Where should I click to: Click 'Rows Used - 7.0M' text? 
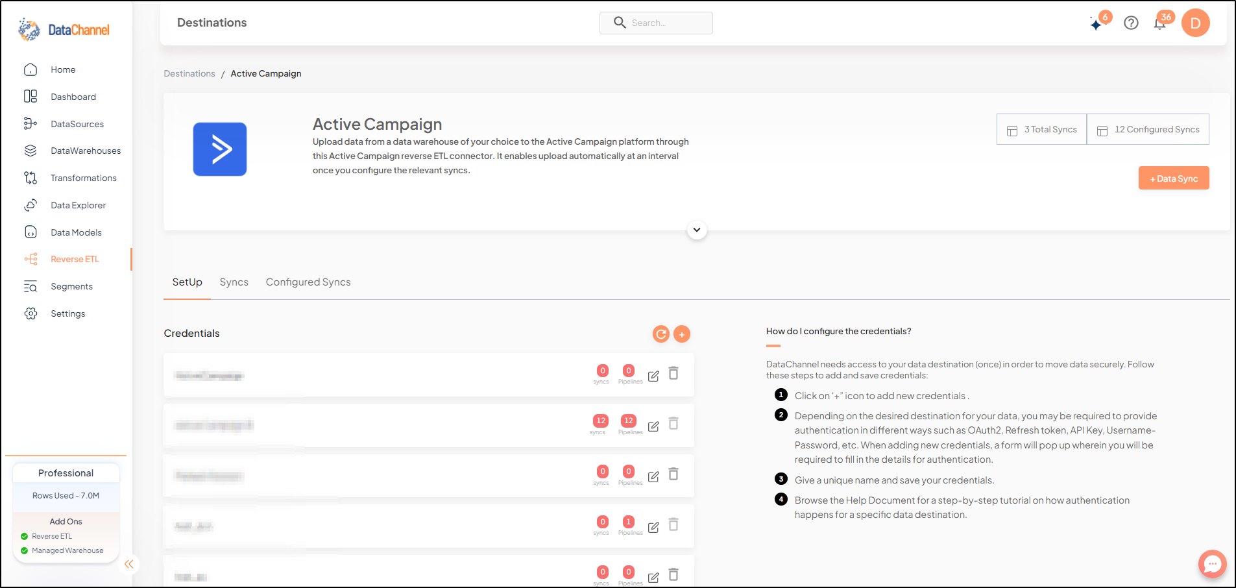(66, 496)
